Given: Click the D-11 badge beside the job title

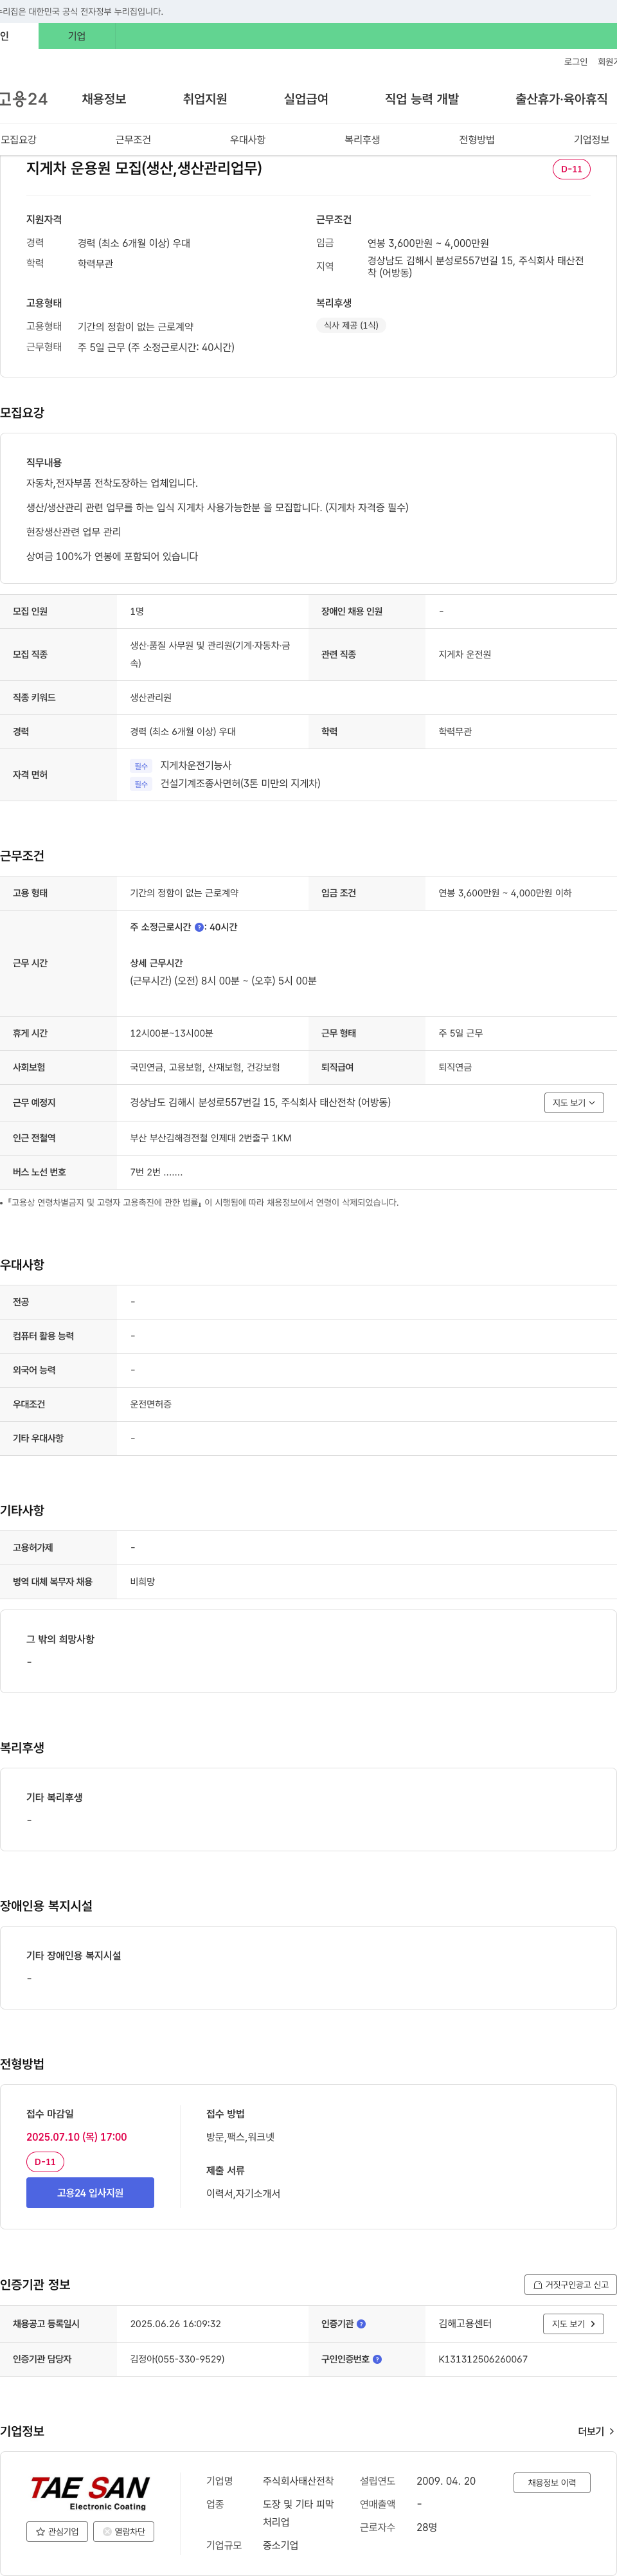Looking at the screenshot, I should click(572, 169).
